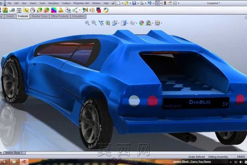Switch to the Render Tools tab
Viewport: 247px width, 165px height.
(x=39, y=16)
